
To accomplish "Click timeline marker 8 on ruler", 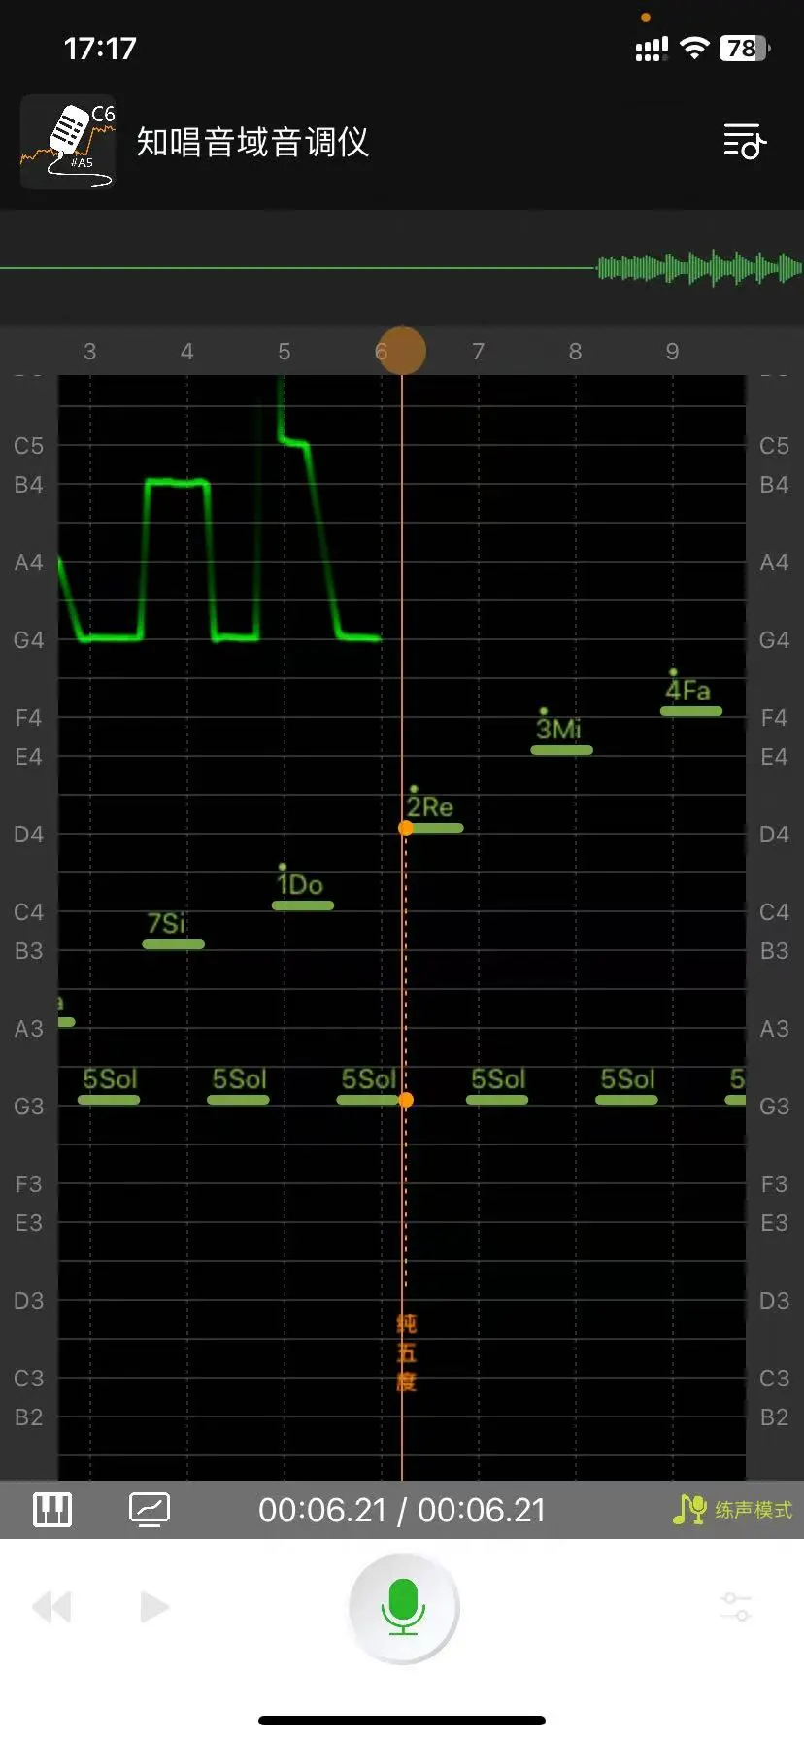I will tap(576, 352).
